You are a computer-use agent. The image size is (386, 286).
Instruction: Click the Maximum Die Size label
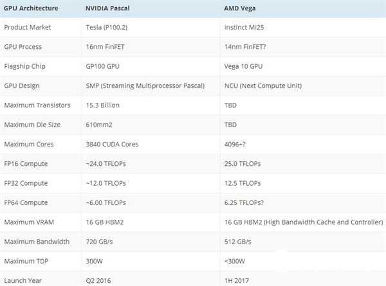click(32, 125)
